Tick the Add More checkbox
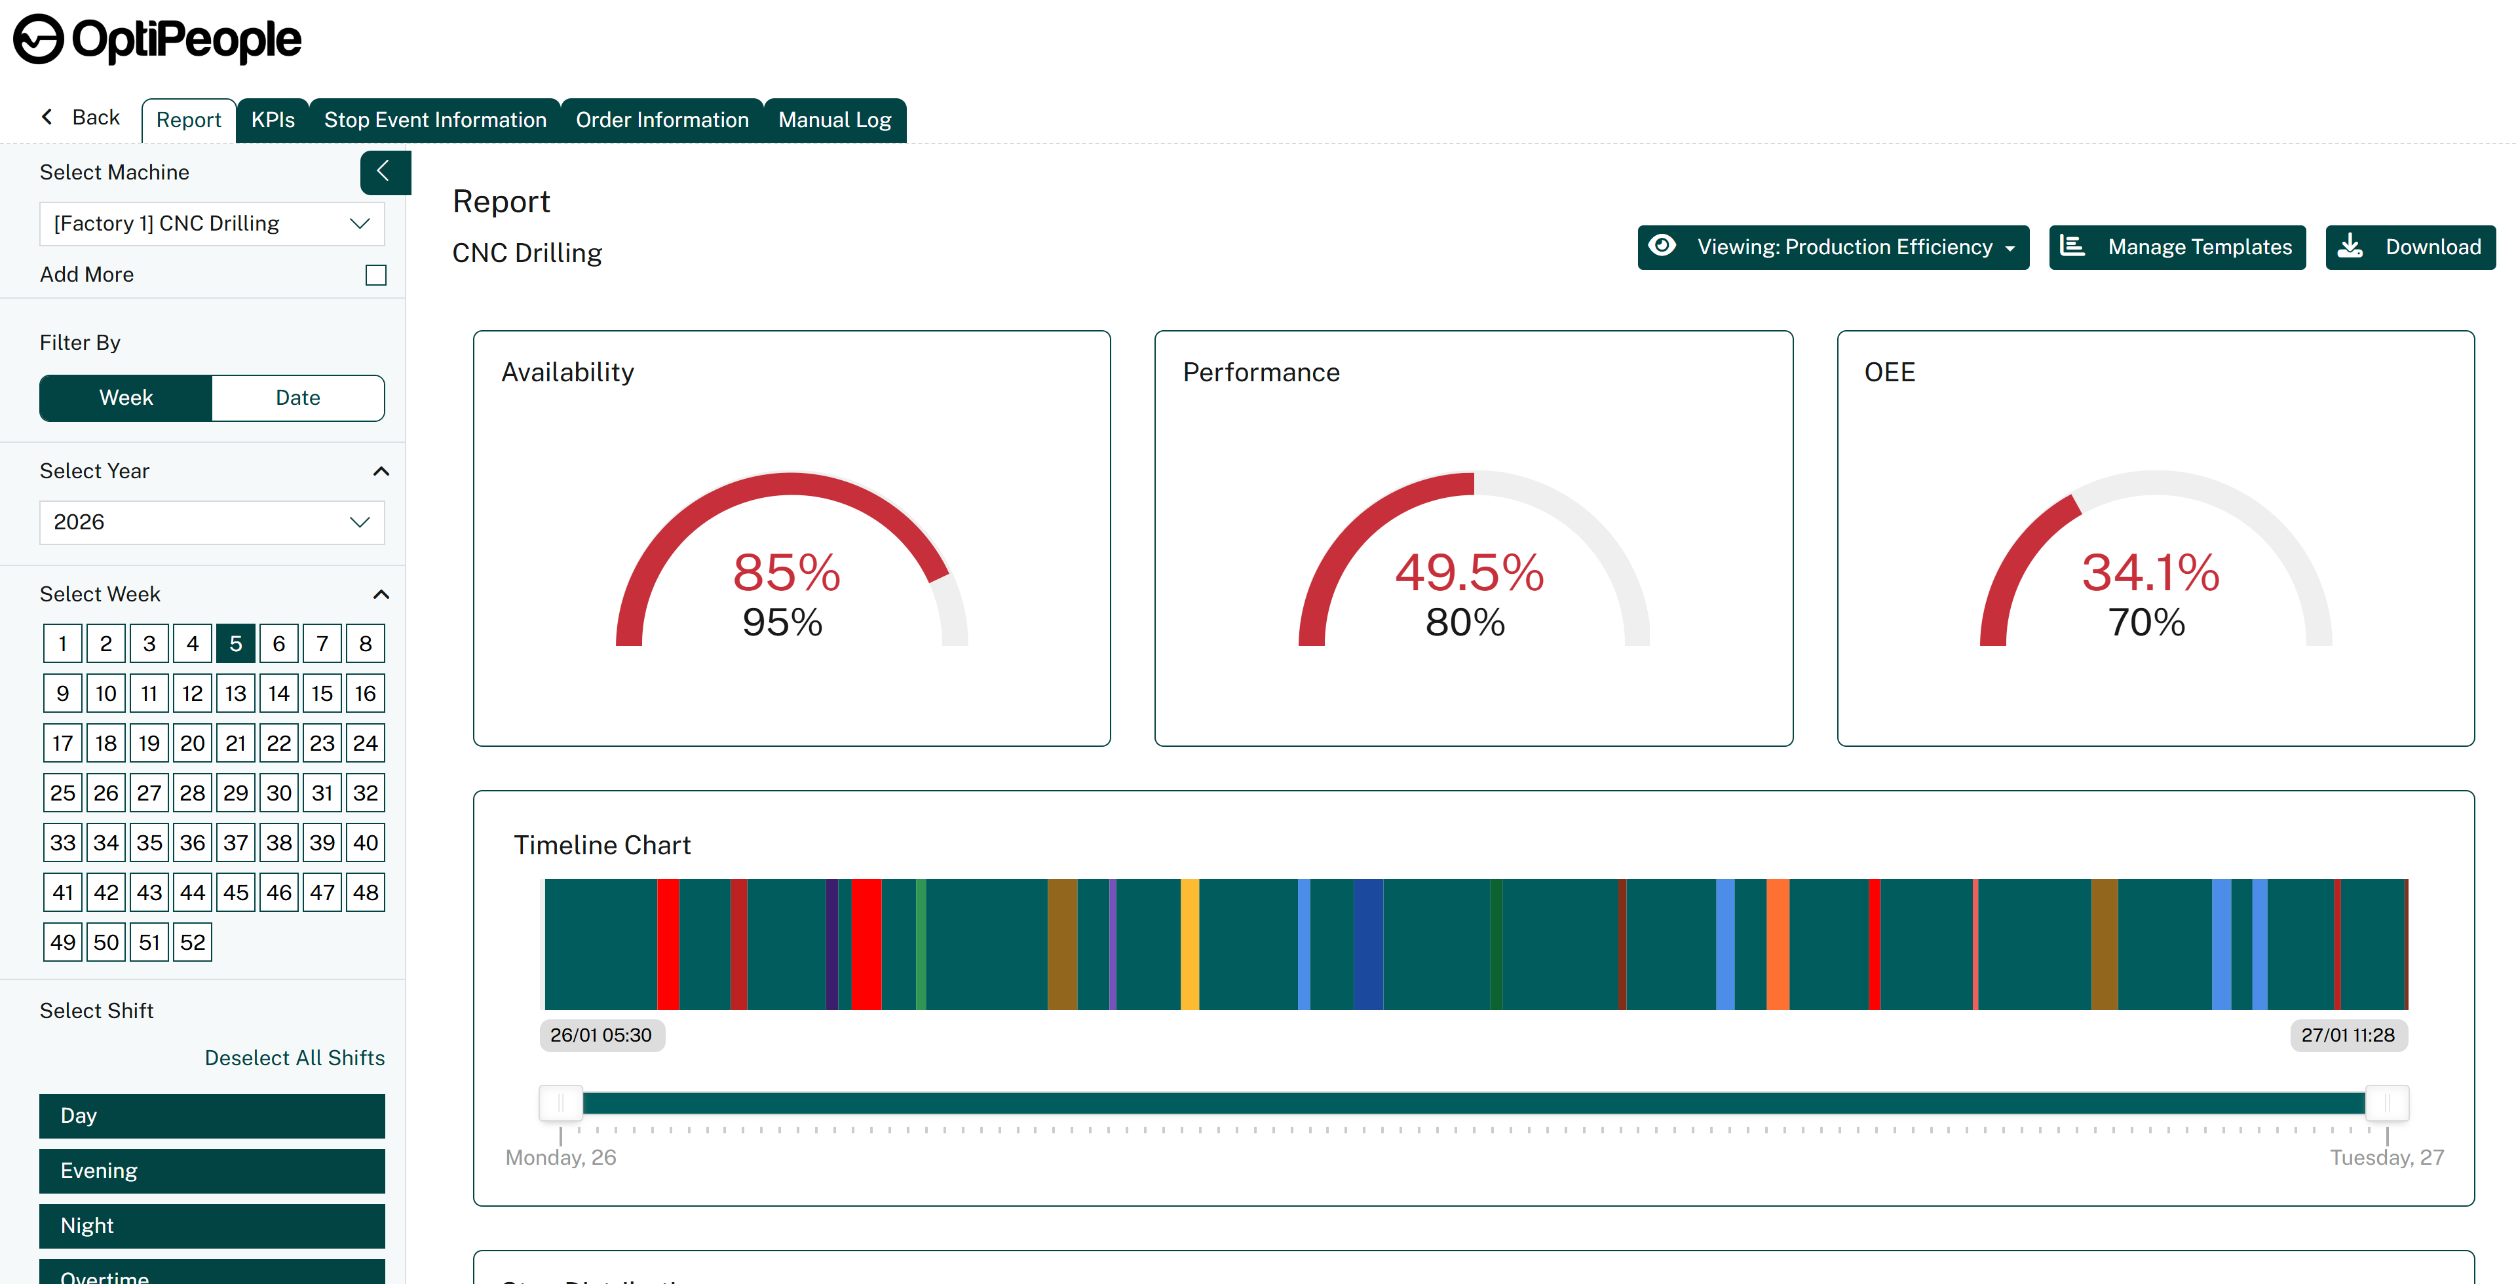2516x1284 pixels. pos(376,275)
